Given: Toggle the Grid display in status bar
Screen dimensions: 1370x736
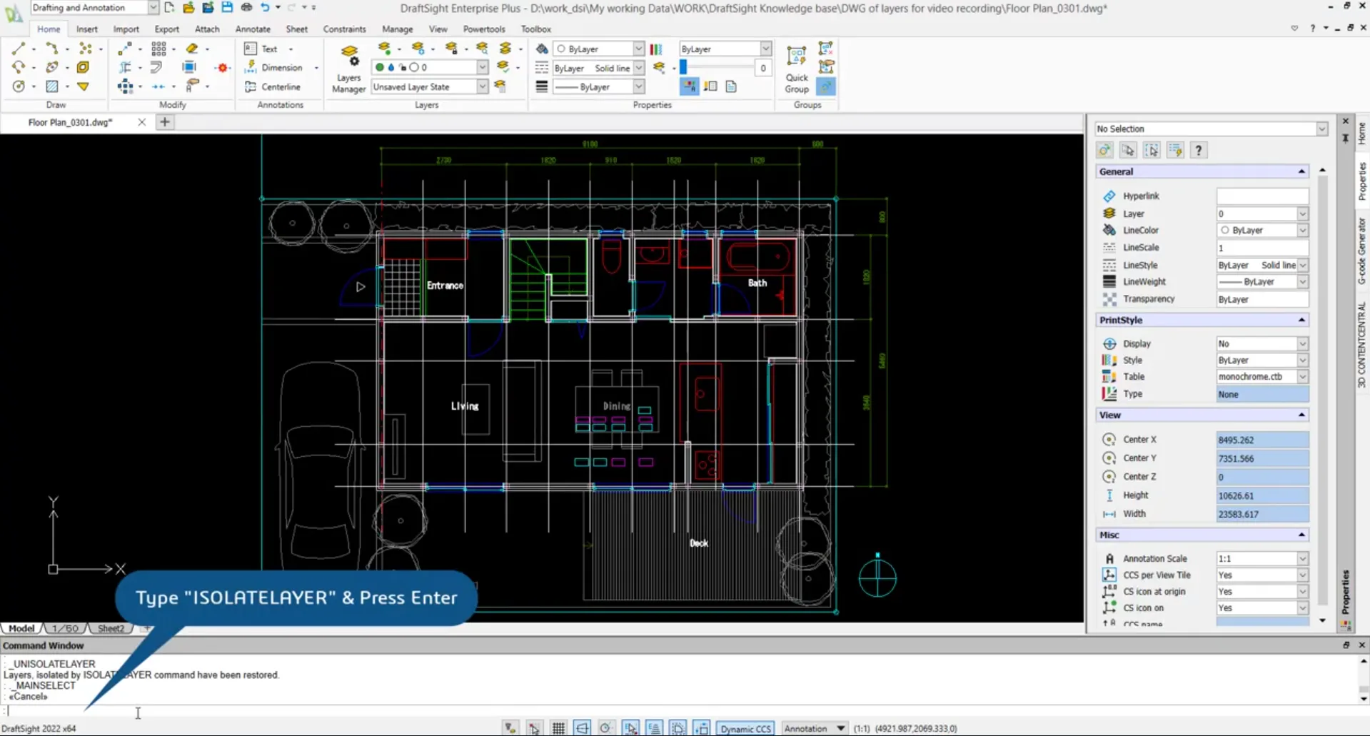Looking at the screenshot, I should coord(558,728).
